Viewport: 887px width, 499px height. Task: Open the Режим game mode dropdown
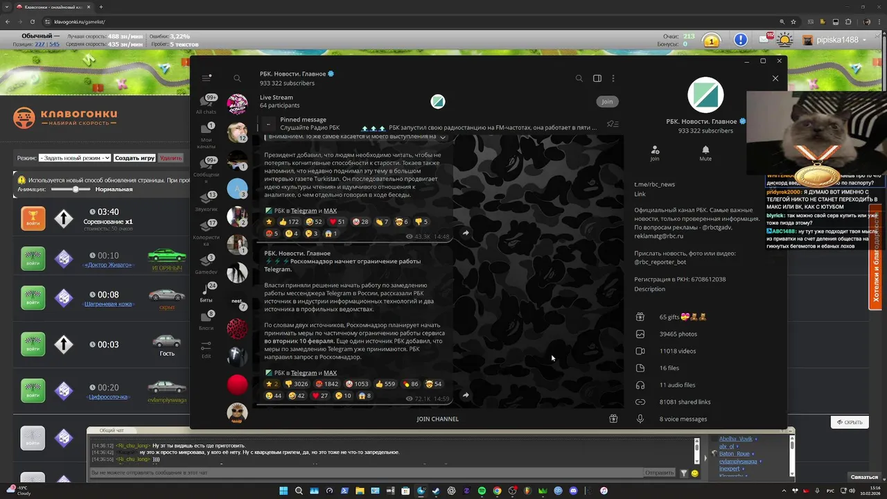pyautogui.click(x=75, y=158)
